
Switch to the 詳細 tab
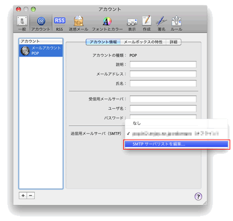click(174, 42)
